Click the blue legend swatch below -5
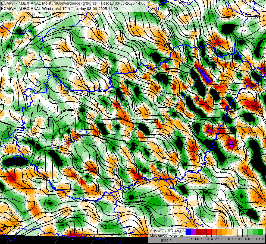266x244 pixels. click(x=188, y=232)
